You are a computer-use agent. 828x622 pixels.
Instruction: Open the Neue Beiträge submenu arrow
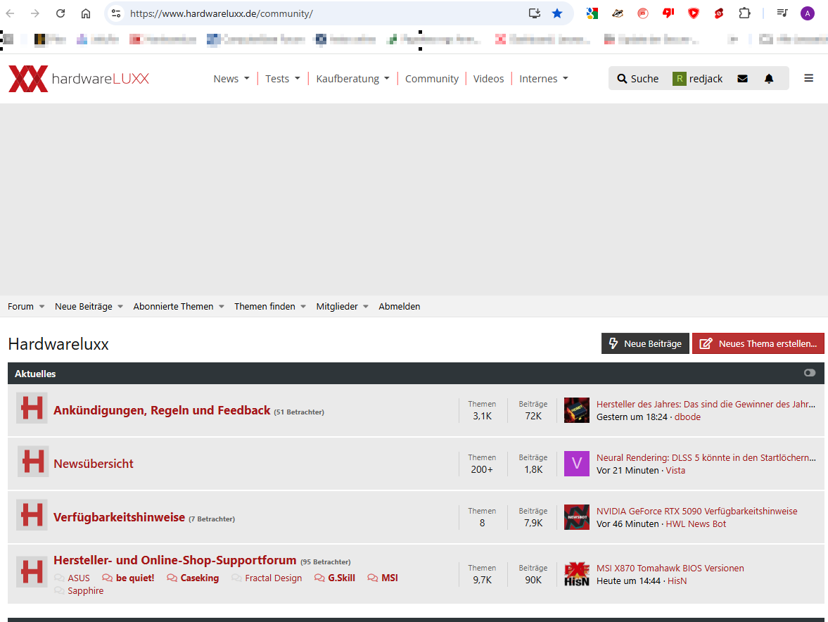point(120,307)
